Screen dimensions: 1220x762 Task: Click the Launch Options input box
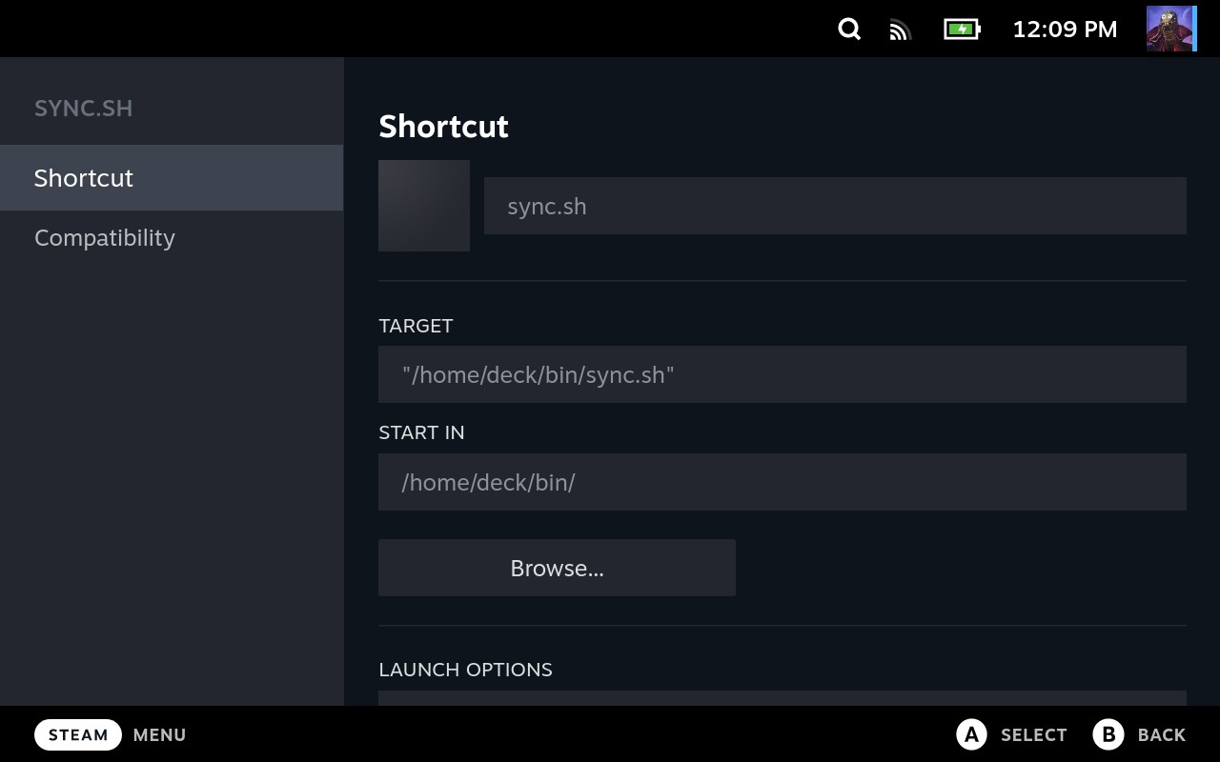click(782, 698)
